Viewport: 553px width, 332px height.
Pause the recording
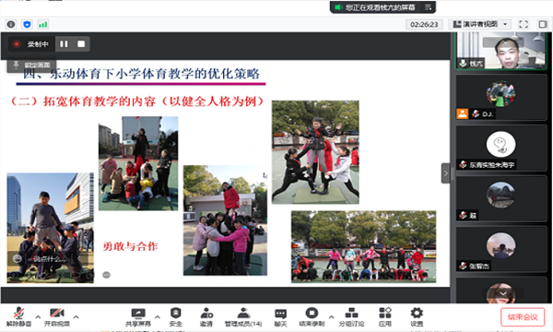[x=64, y=43]
